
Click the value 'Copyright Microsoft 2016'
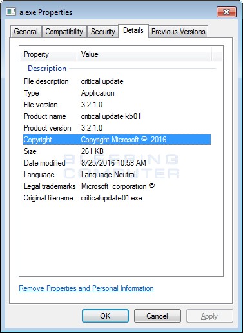click(124, 140)
